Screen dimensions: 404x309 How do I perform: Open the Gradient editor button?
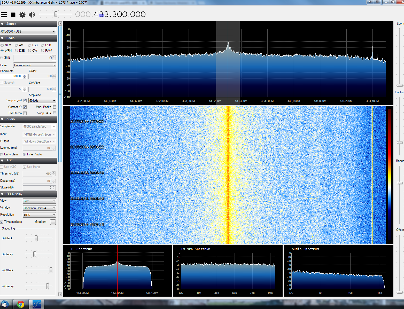(x=53, y=222)
